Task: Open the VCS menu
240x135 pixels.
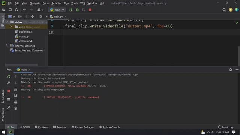Action: (x=82, y=3)
